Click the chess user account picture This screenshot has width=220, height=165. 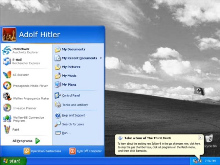coord(9,34)
